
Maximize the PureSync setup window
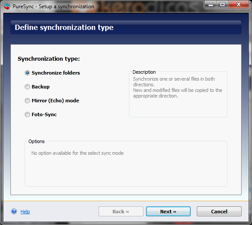222,5
